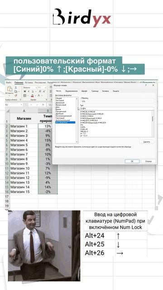Click the 15% value cell
This screenshot has width=163, height=290.
(x=48, y=140)
